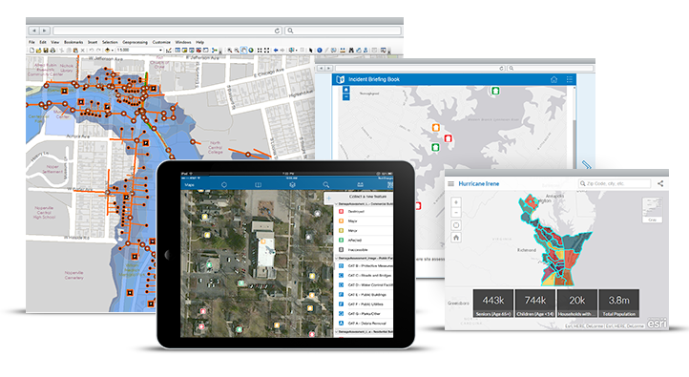Open the Briefing Book list menu icon

[570, 79]
